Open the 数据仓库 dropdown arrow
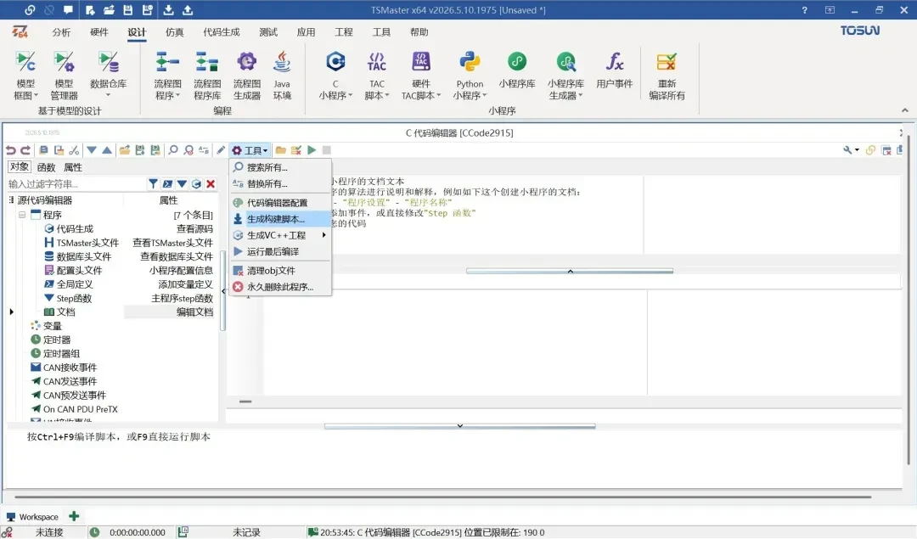Screen dimensions: 917x539 coord(108,95)
